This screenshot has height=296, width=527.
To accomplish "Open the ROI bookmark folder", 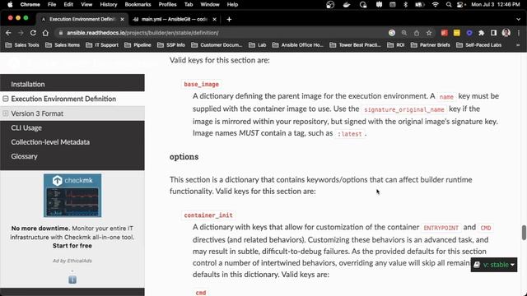I will (x=396, y=45).
